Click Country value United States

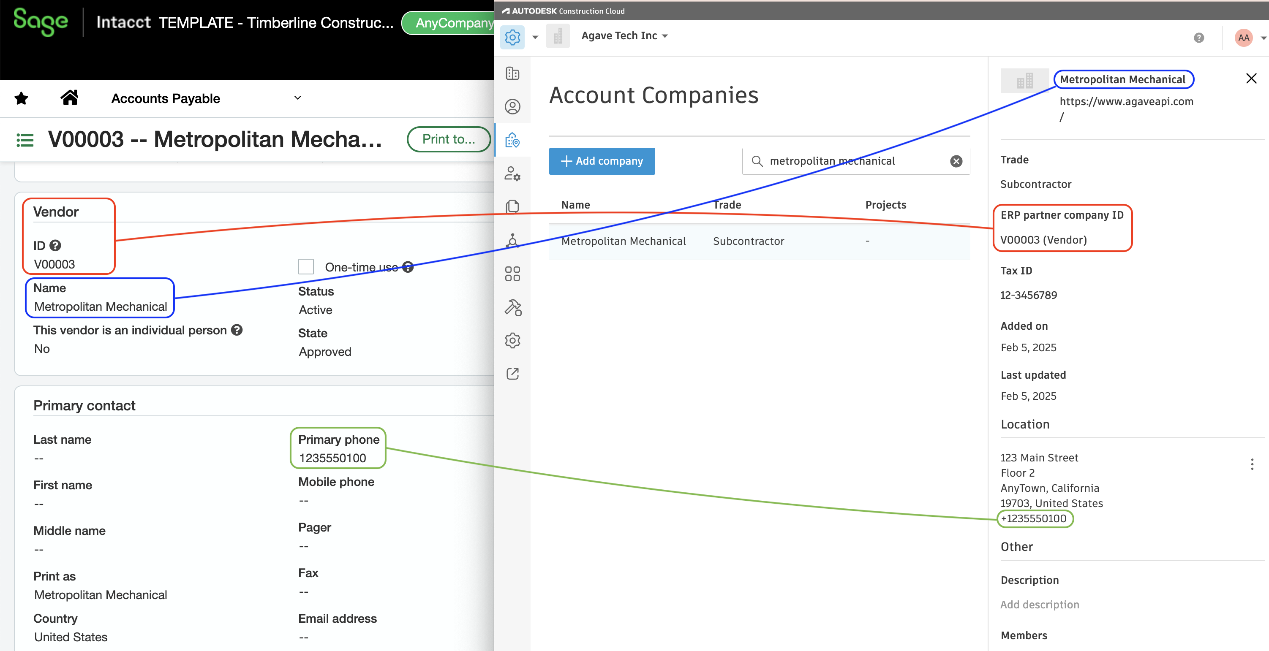(71, 637)
